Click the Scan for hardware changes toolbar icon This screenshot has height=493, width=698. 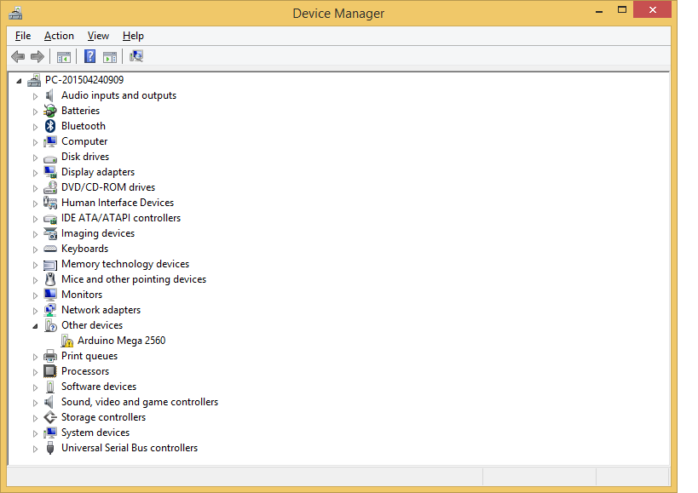click(x=136, y=57)
